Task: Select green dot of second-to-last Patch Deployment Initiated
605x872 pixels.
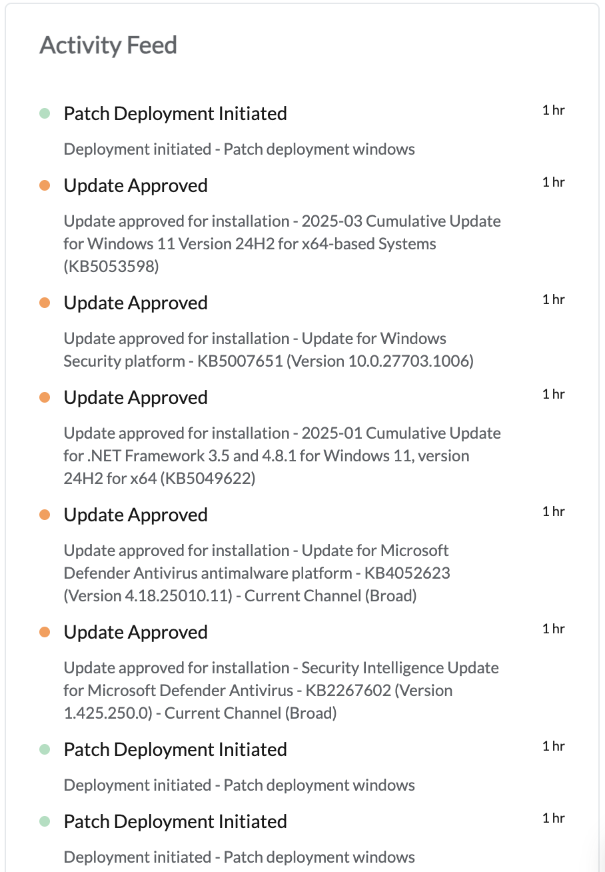Action: 45,750
